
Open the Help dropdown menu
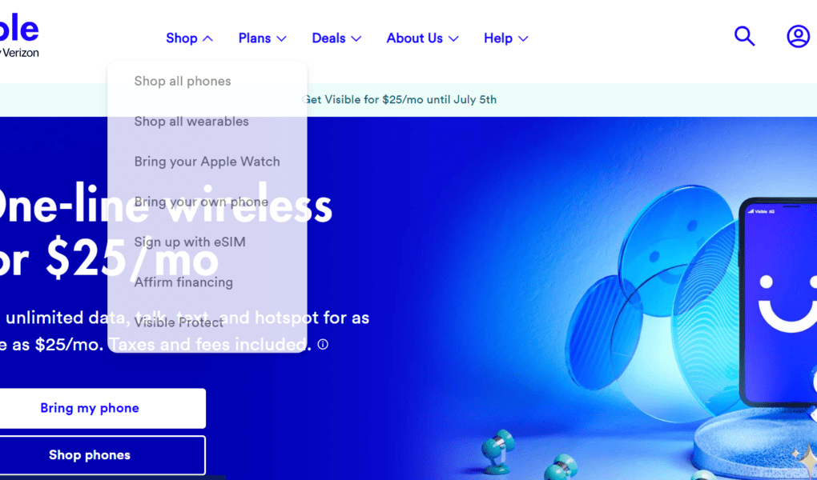(506, 38)
